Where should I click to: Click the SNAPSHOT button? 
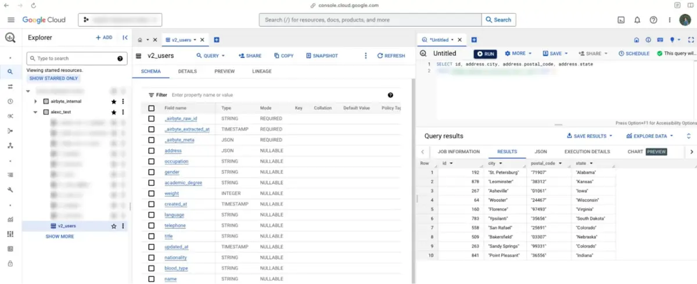pyautogui.click(x=322, y=56)
